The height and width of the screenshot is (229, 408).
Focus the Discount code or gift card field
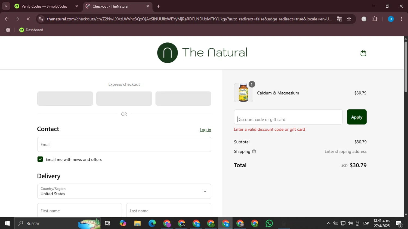tap(288, 117)
